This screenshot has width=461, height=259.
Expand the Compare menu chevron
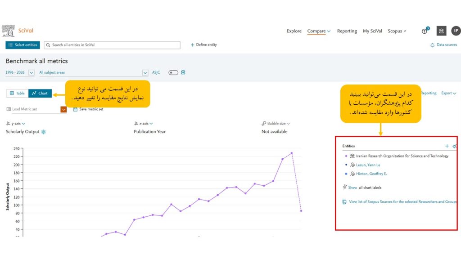(329, 31)
